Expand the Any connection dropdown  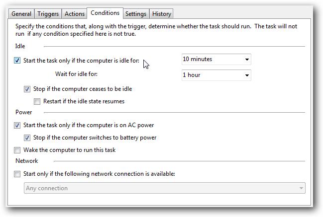coord(301,188)
